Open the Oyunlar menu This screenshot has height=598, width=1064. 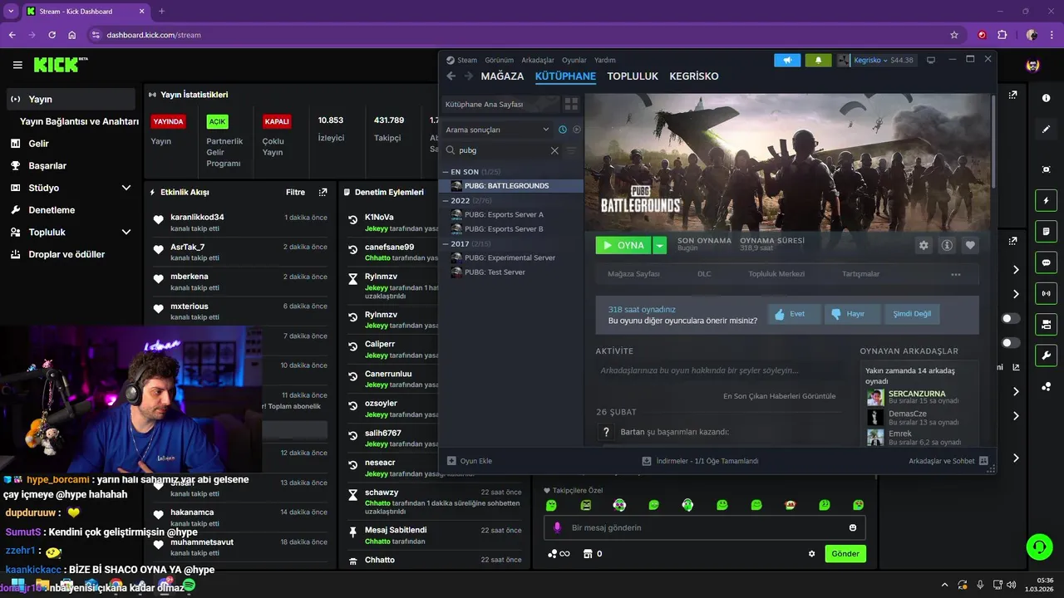pos(574,60)
